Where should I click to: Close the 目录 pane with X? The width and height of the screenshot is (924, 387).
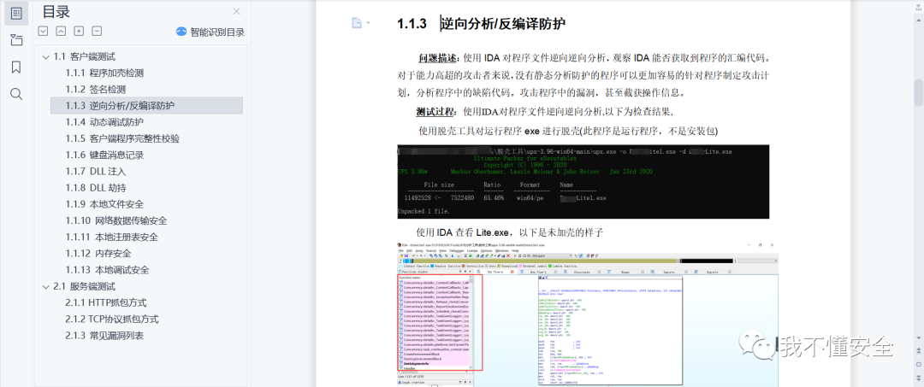pyautogui.click(x=236, y=11)
